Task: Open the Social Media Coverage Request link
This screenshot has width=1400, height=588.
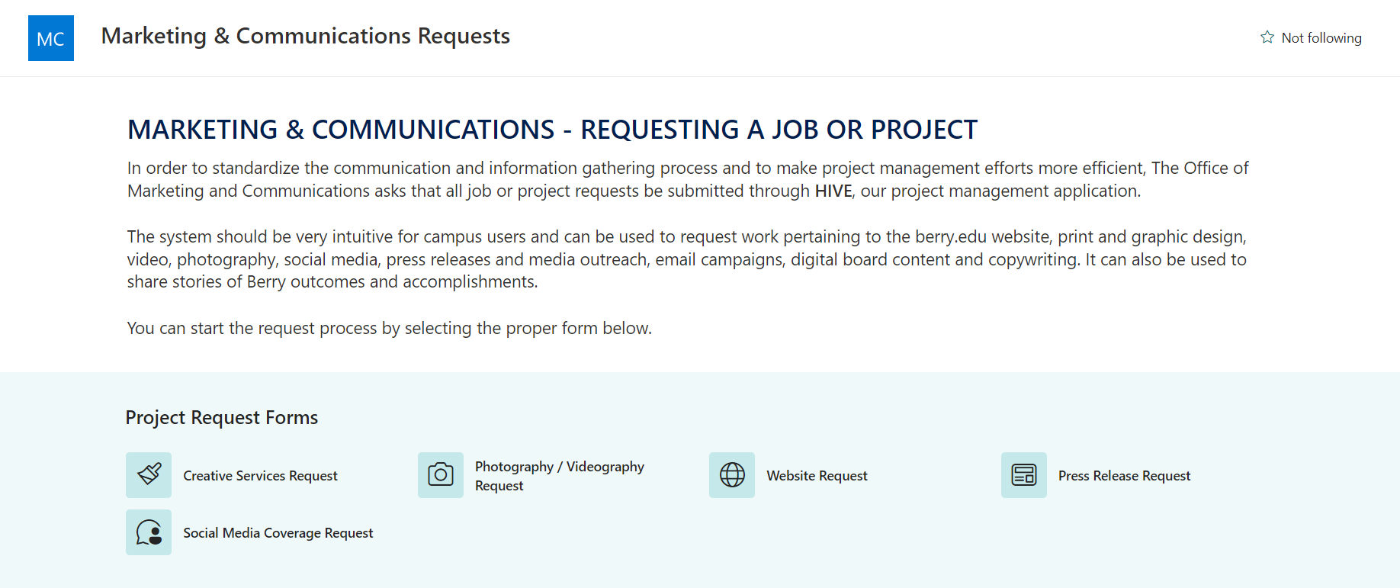Action: click(x=278, y=533)
